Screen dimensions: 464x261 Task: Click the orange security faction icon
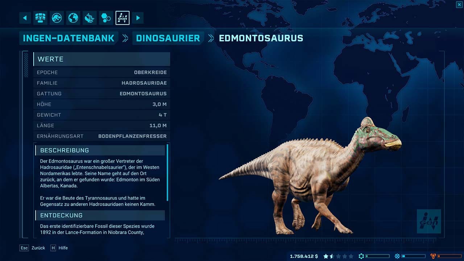[x=432, y=256]
